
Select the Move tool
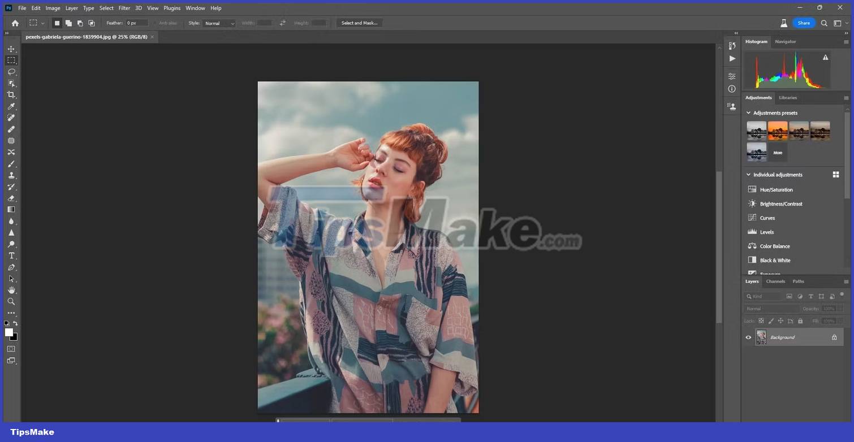[11, 49]
